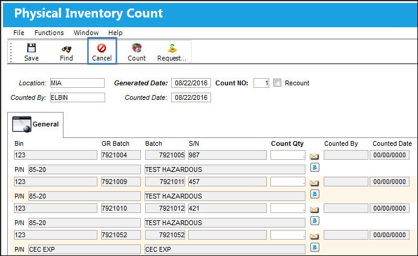The width and height of the screenshot is (418, 256).
Task: Click Count Qty field for S/N 987
Action: (288, 155)
